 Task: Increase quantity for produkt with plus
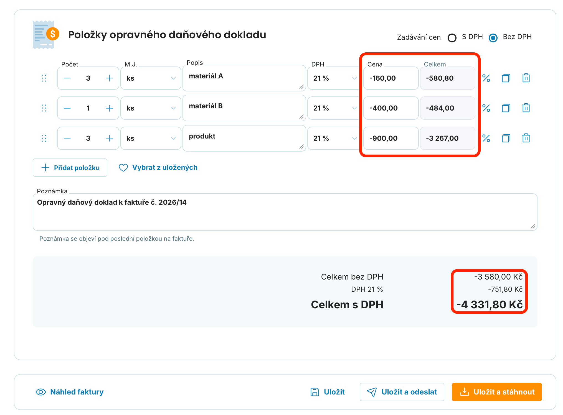pos(110,138)
